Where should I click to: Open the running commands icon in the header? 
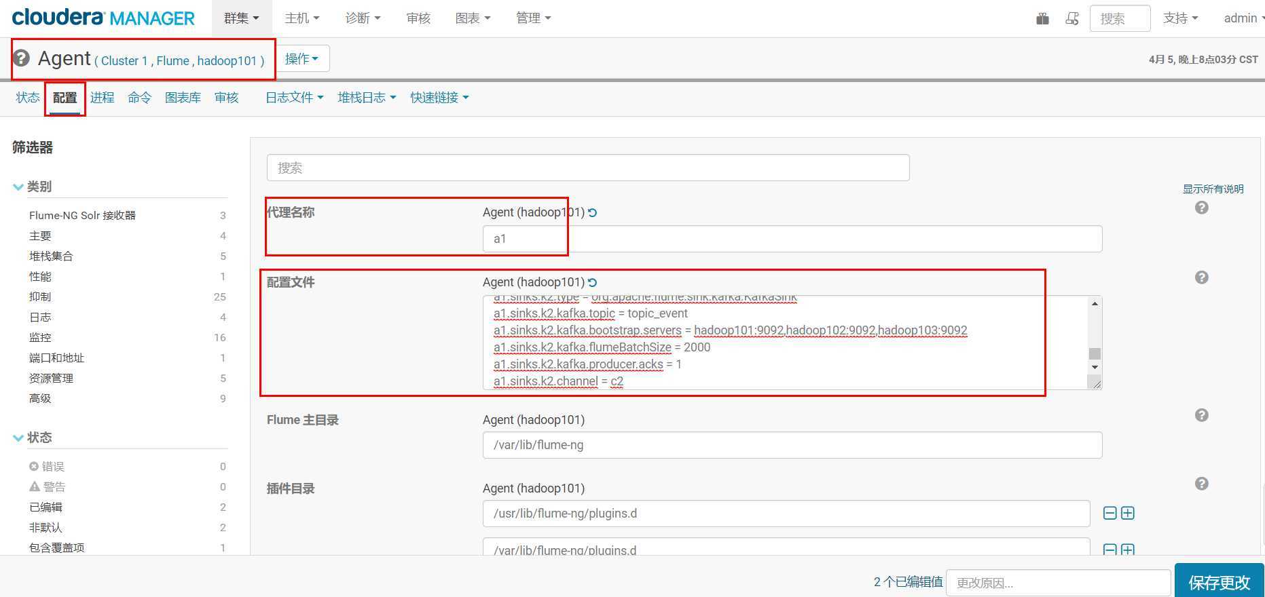1072,18
